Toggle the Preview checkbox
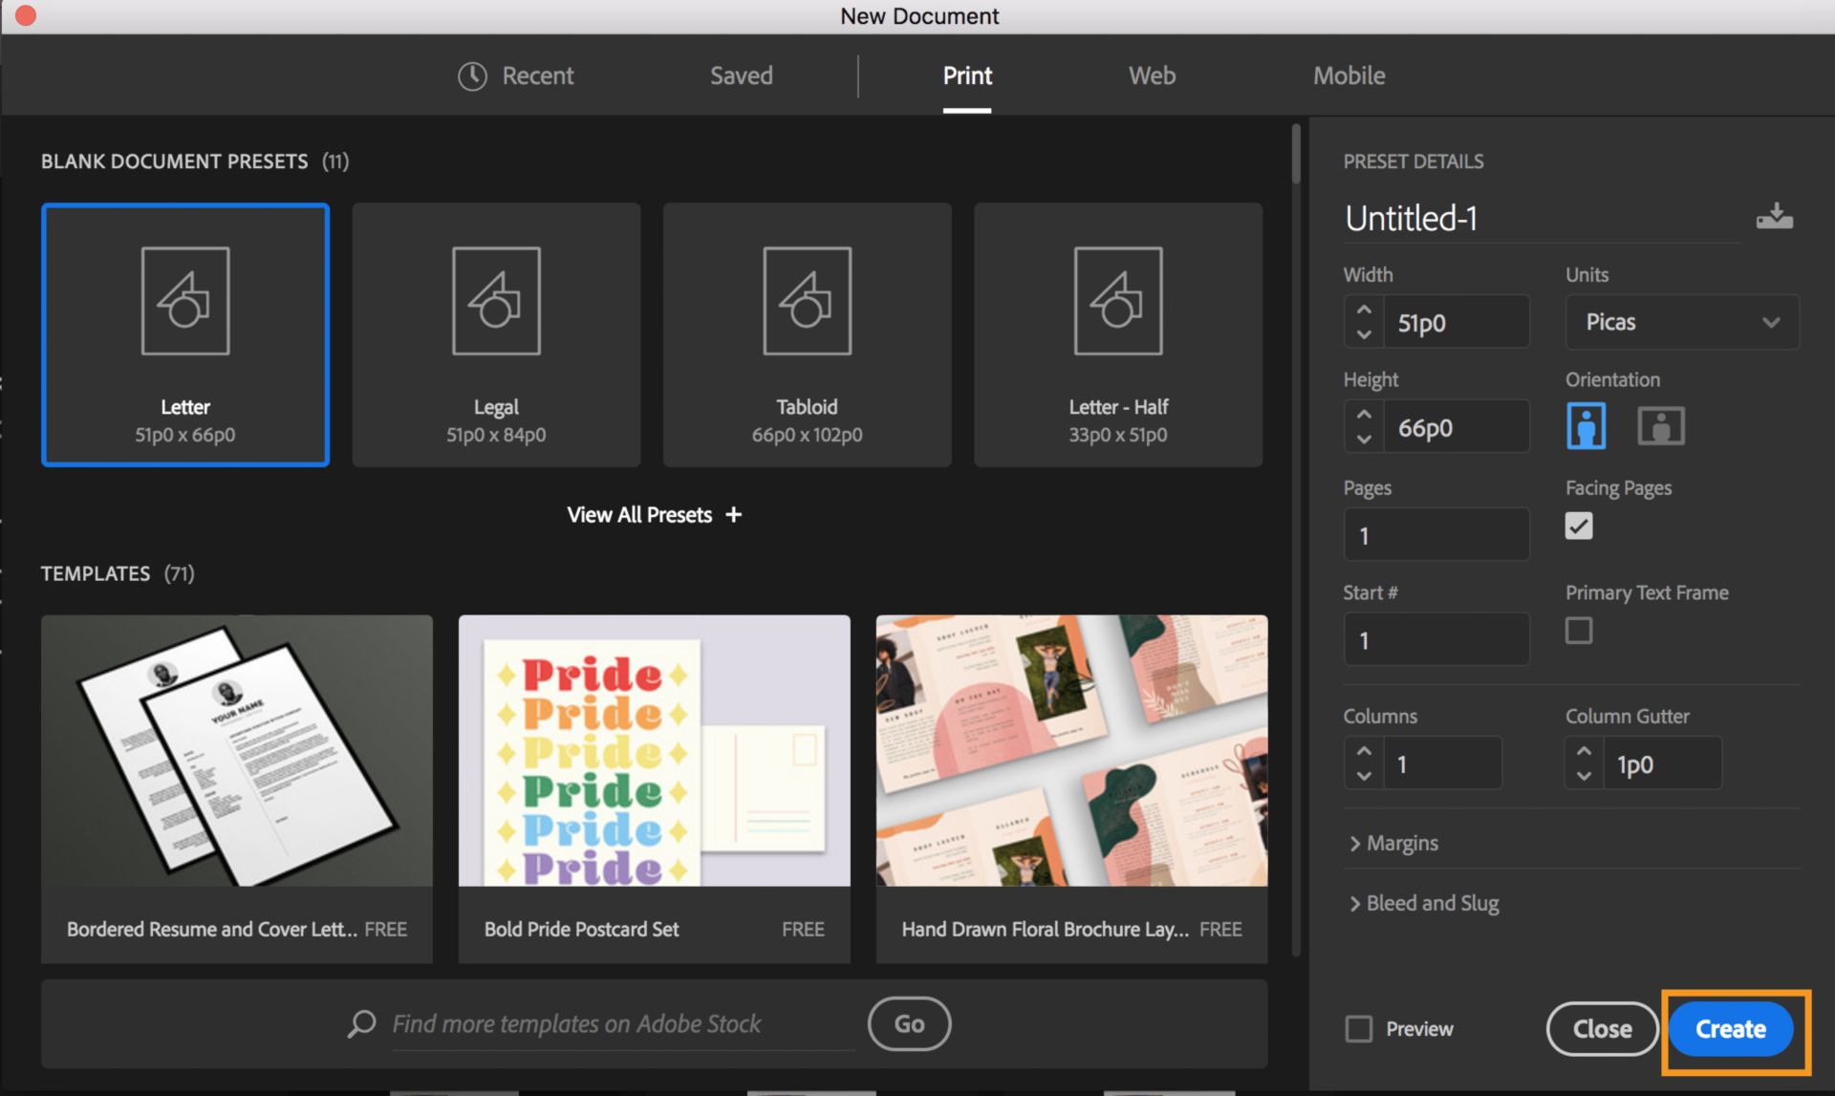 (x=1359, y=1029)
